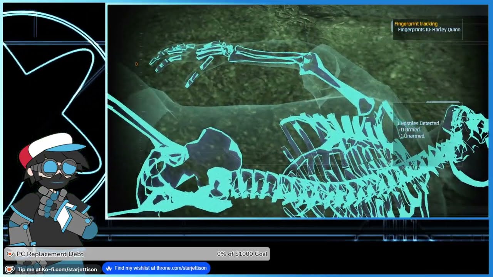Select the 'PC Replacement Debt' goal title
The image size is (493, 277).
click(x=50, y=254)
